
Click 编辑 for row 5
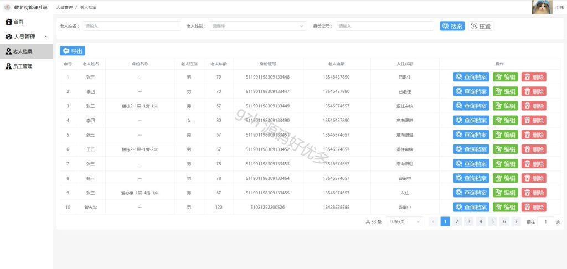pos(505,135)
